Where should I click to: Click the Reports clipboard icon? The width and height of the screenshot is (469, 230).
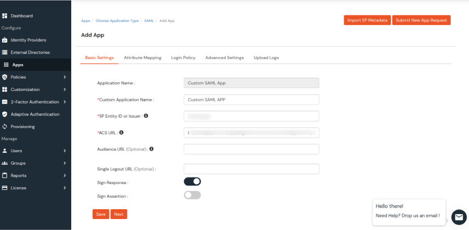[4, 176]
